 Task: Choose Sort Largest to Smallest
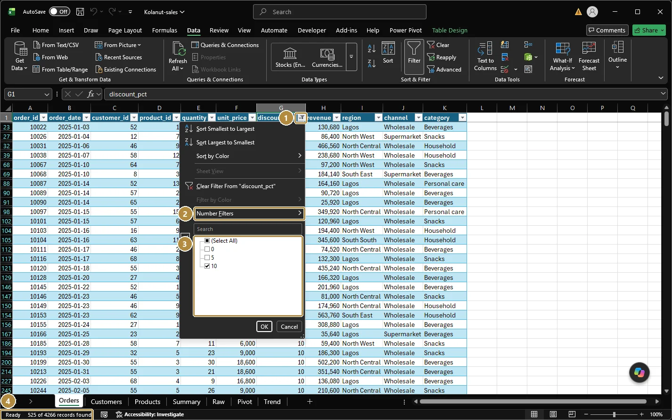(225, 143)
